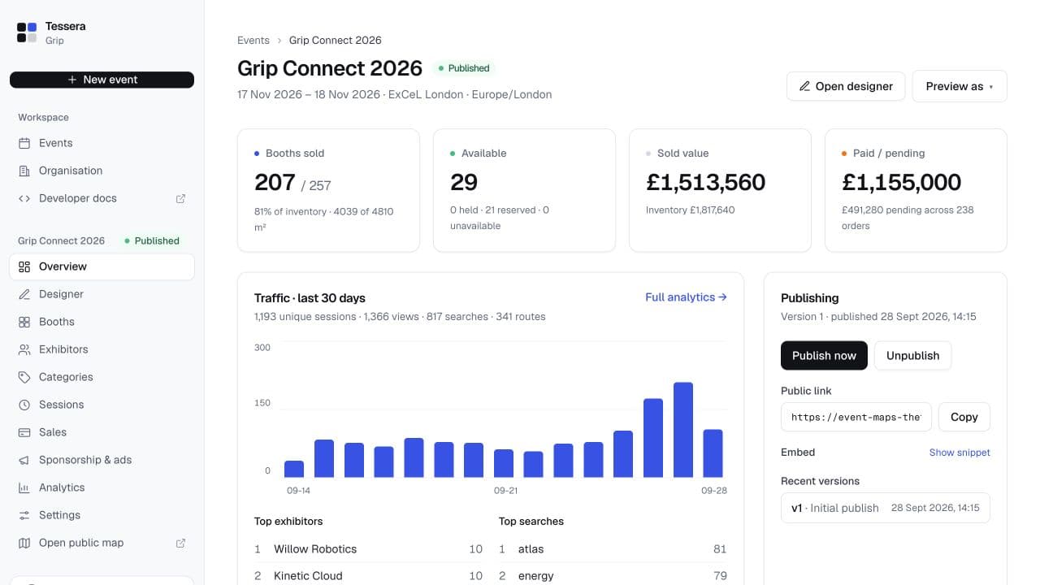This screenshot has height=585, width=1040.
Task: Click the Open public map icon
Action: coord(24,543)
